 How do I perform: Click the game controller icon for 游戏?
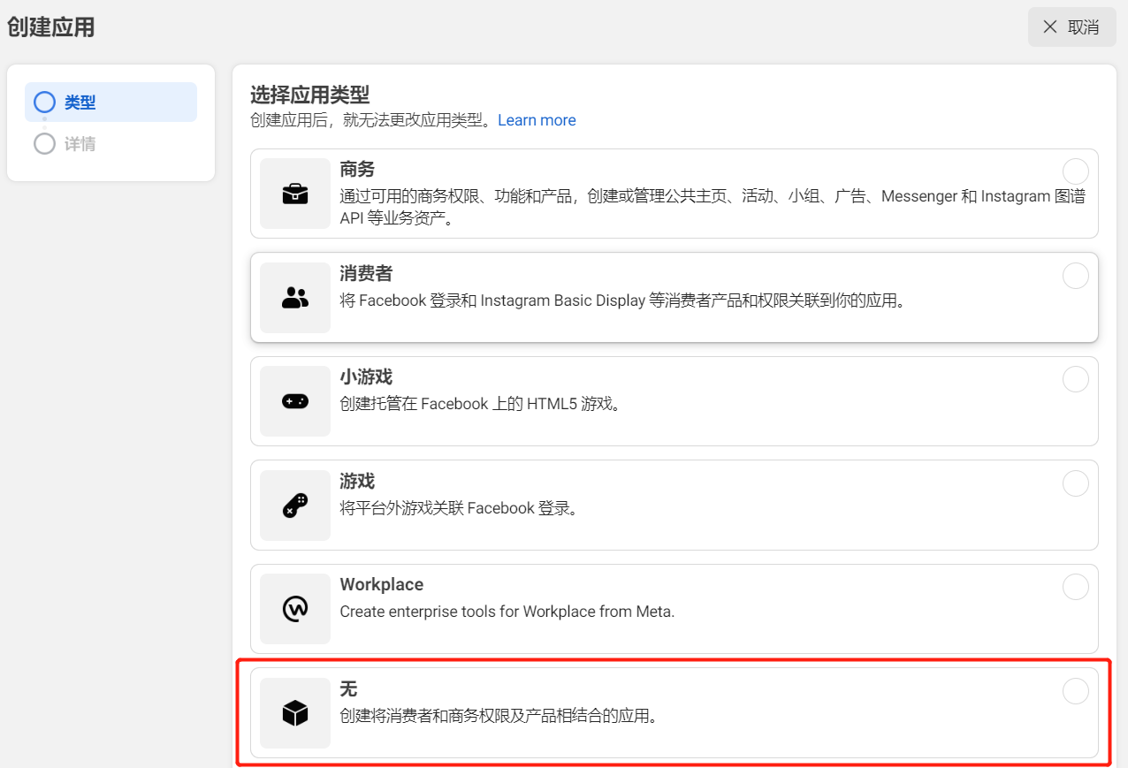tap(295, 506)
